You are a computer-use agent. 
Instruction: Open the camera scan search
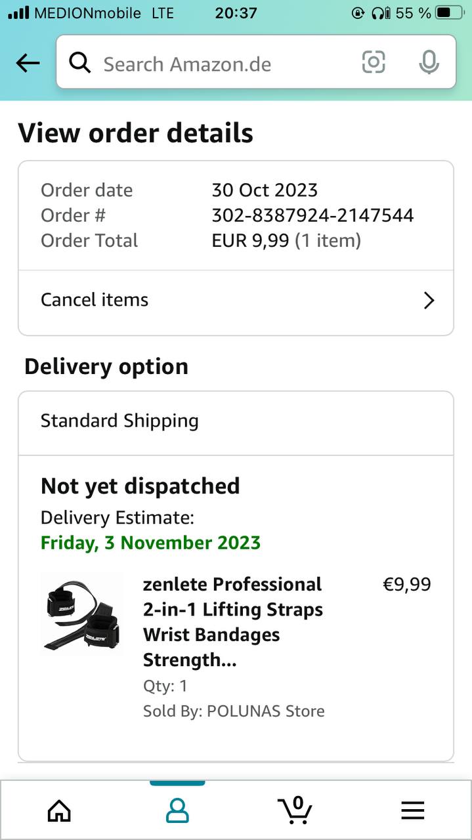(374, 63)
